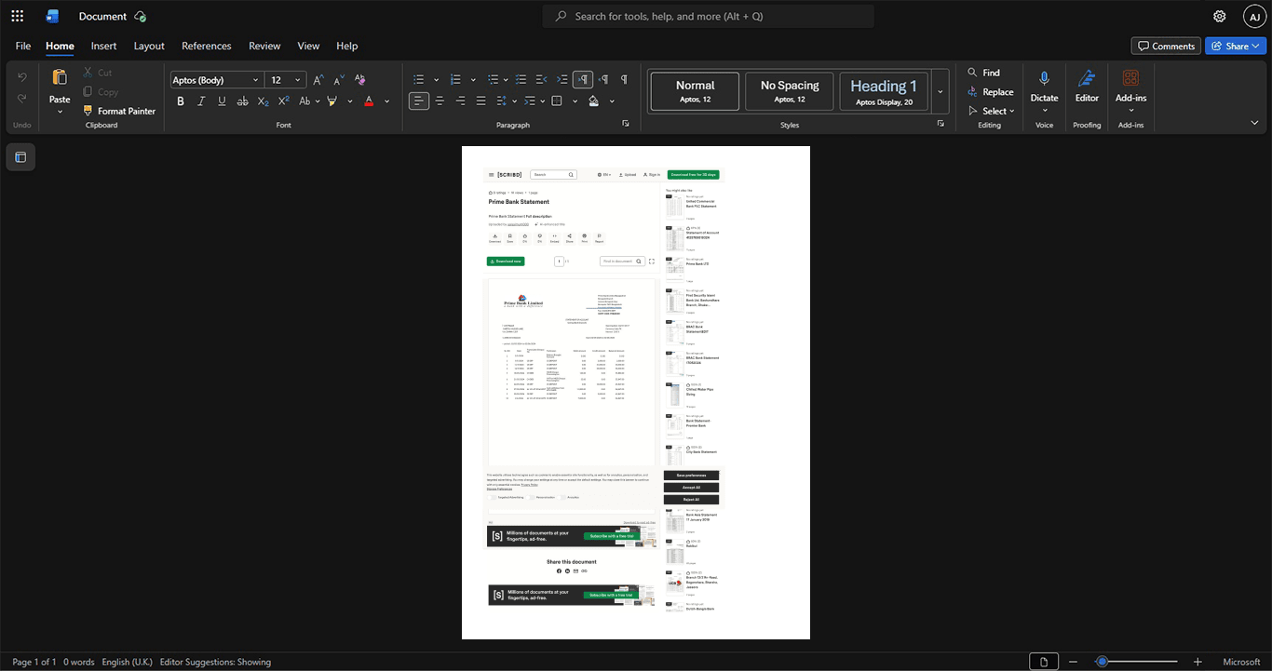Collapse the ribbon with chevron
Viewport: 1272px width, 671px height.
click(1254, 123)
